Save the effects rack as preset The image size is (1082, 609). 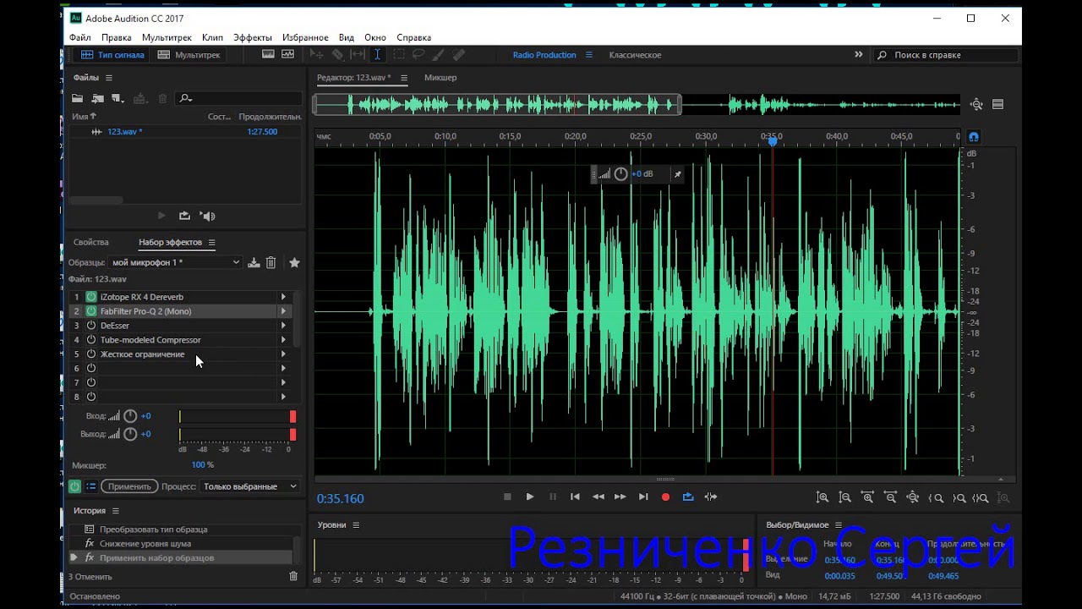[254, 263]
